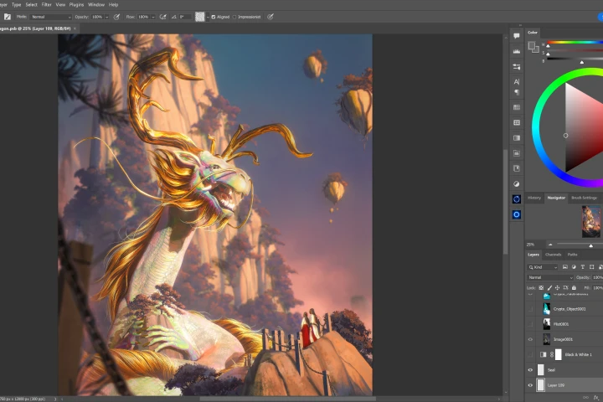Image resolution: width=603 pixels, height=402 pixels.
Task: Open the blue ring plugin panel icon
Action: [517, 198]
